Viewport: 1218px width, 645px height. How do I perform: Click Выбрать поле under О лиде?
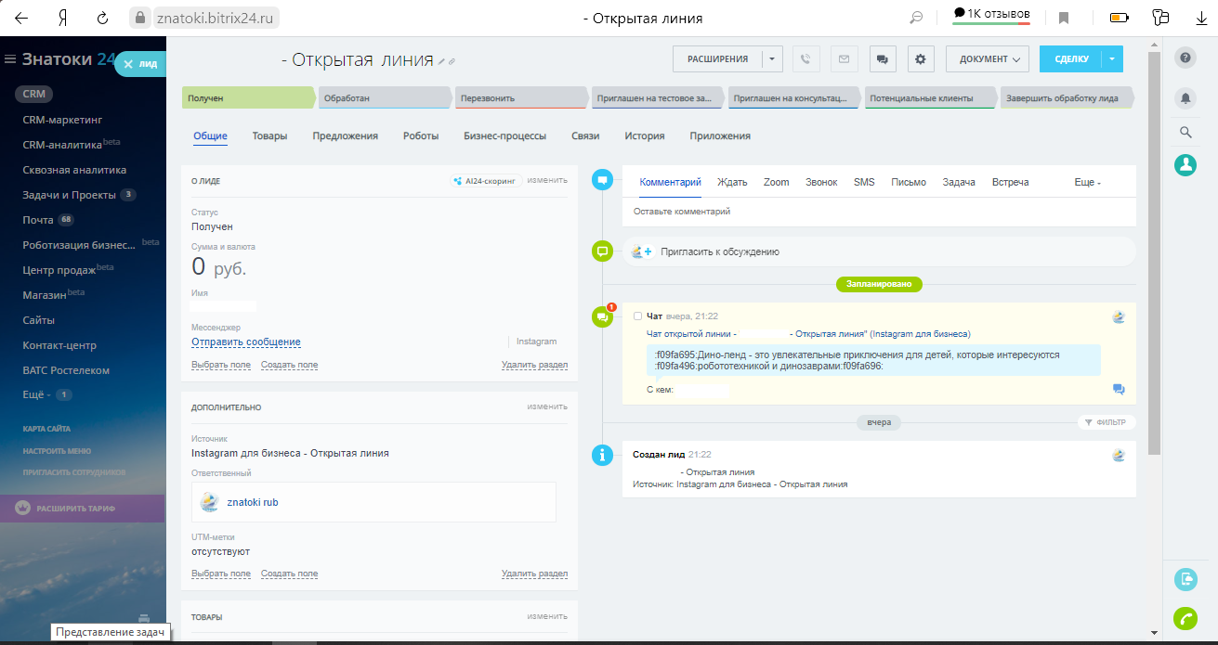click(221, 366)
